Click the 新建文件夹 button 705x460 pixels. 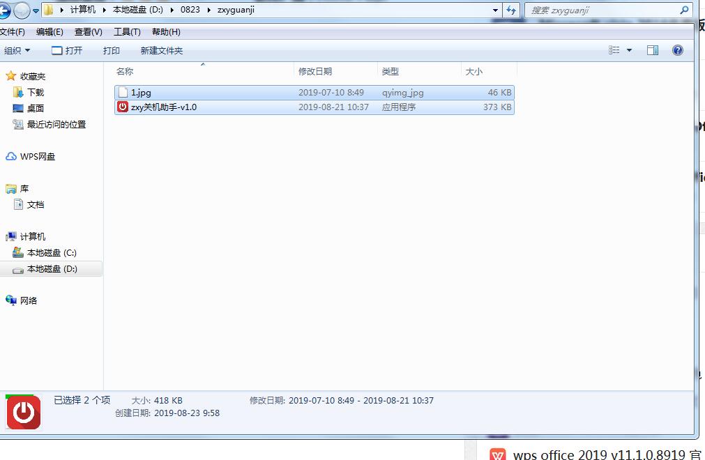(161, 50)
